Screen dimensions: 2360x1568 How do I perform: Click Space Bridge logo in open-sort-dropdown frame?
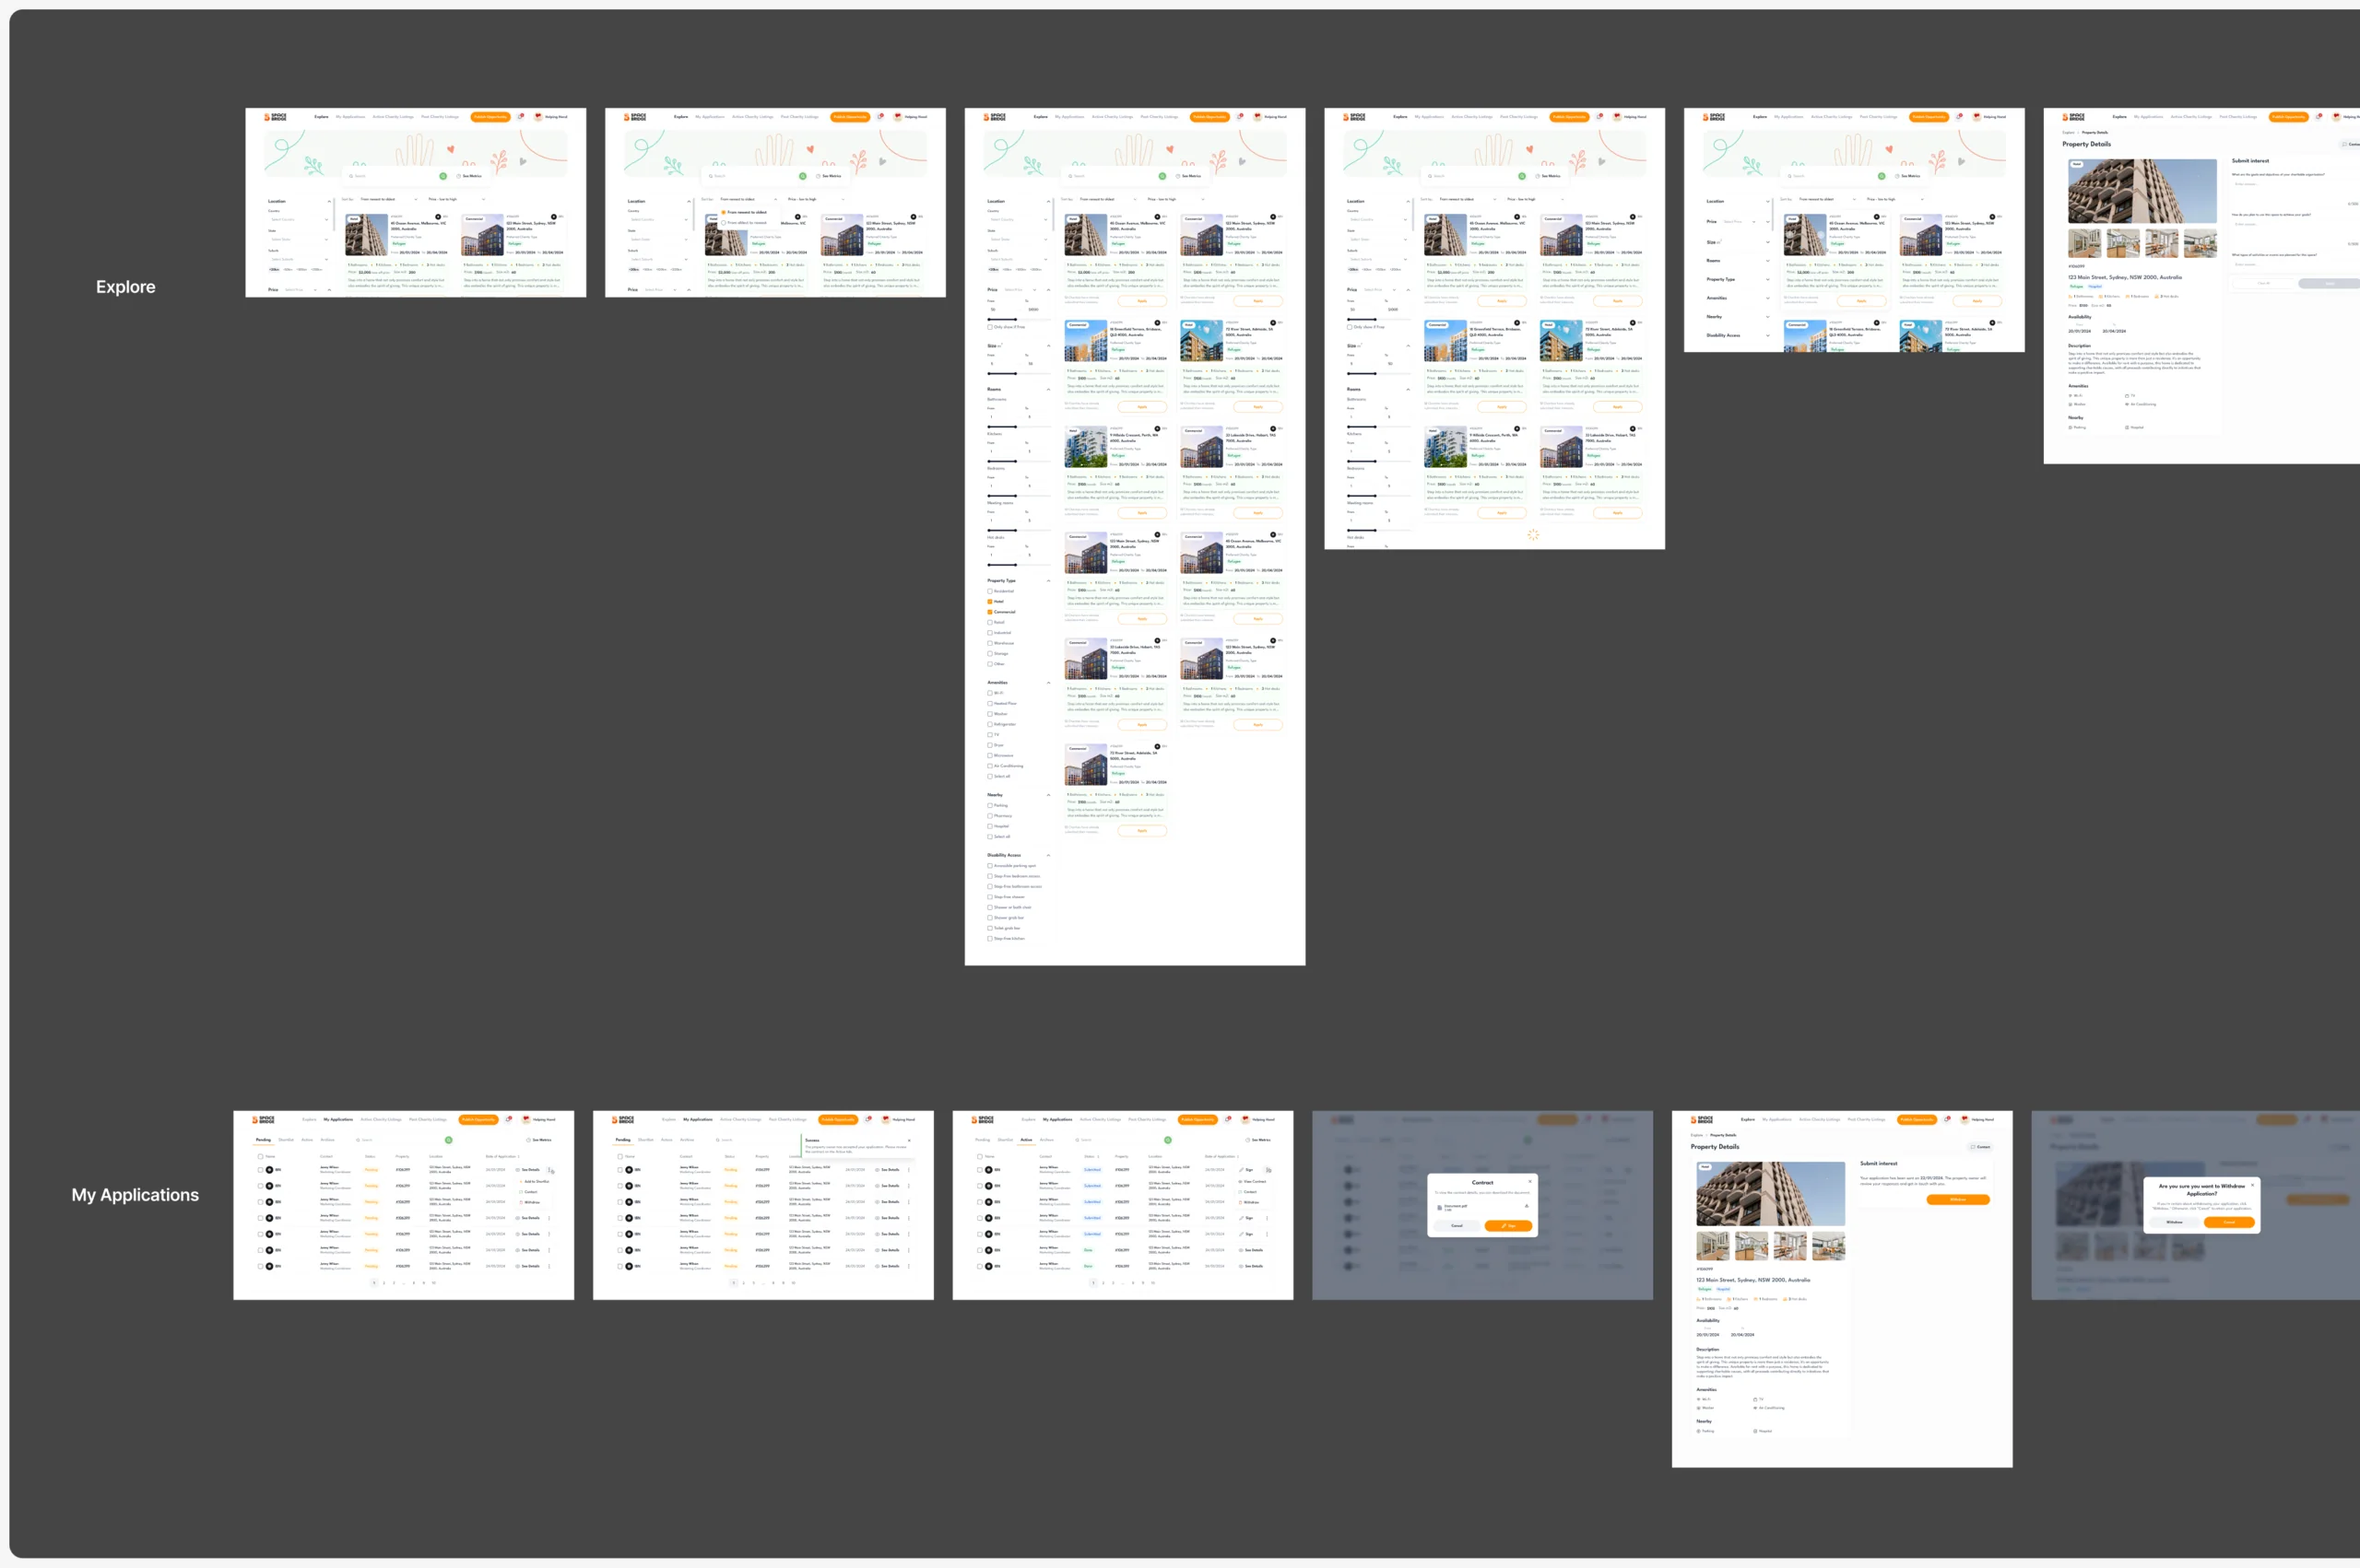(635, 117)
